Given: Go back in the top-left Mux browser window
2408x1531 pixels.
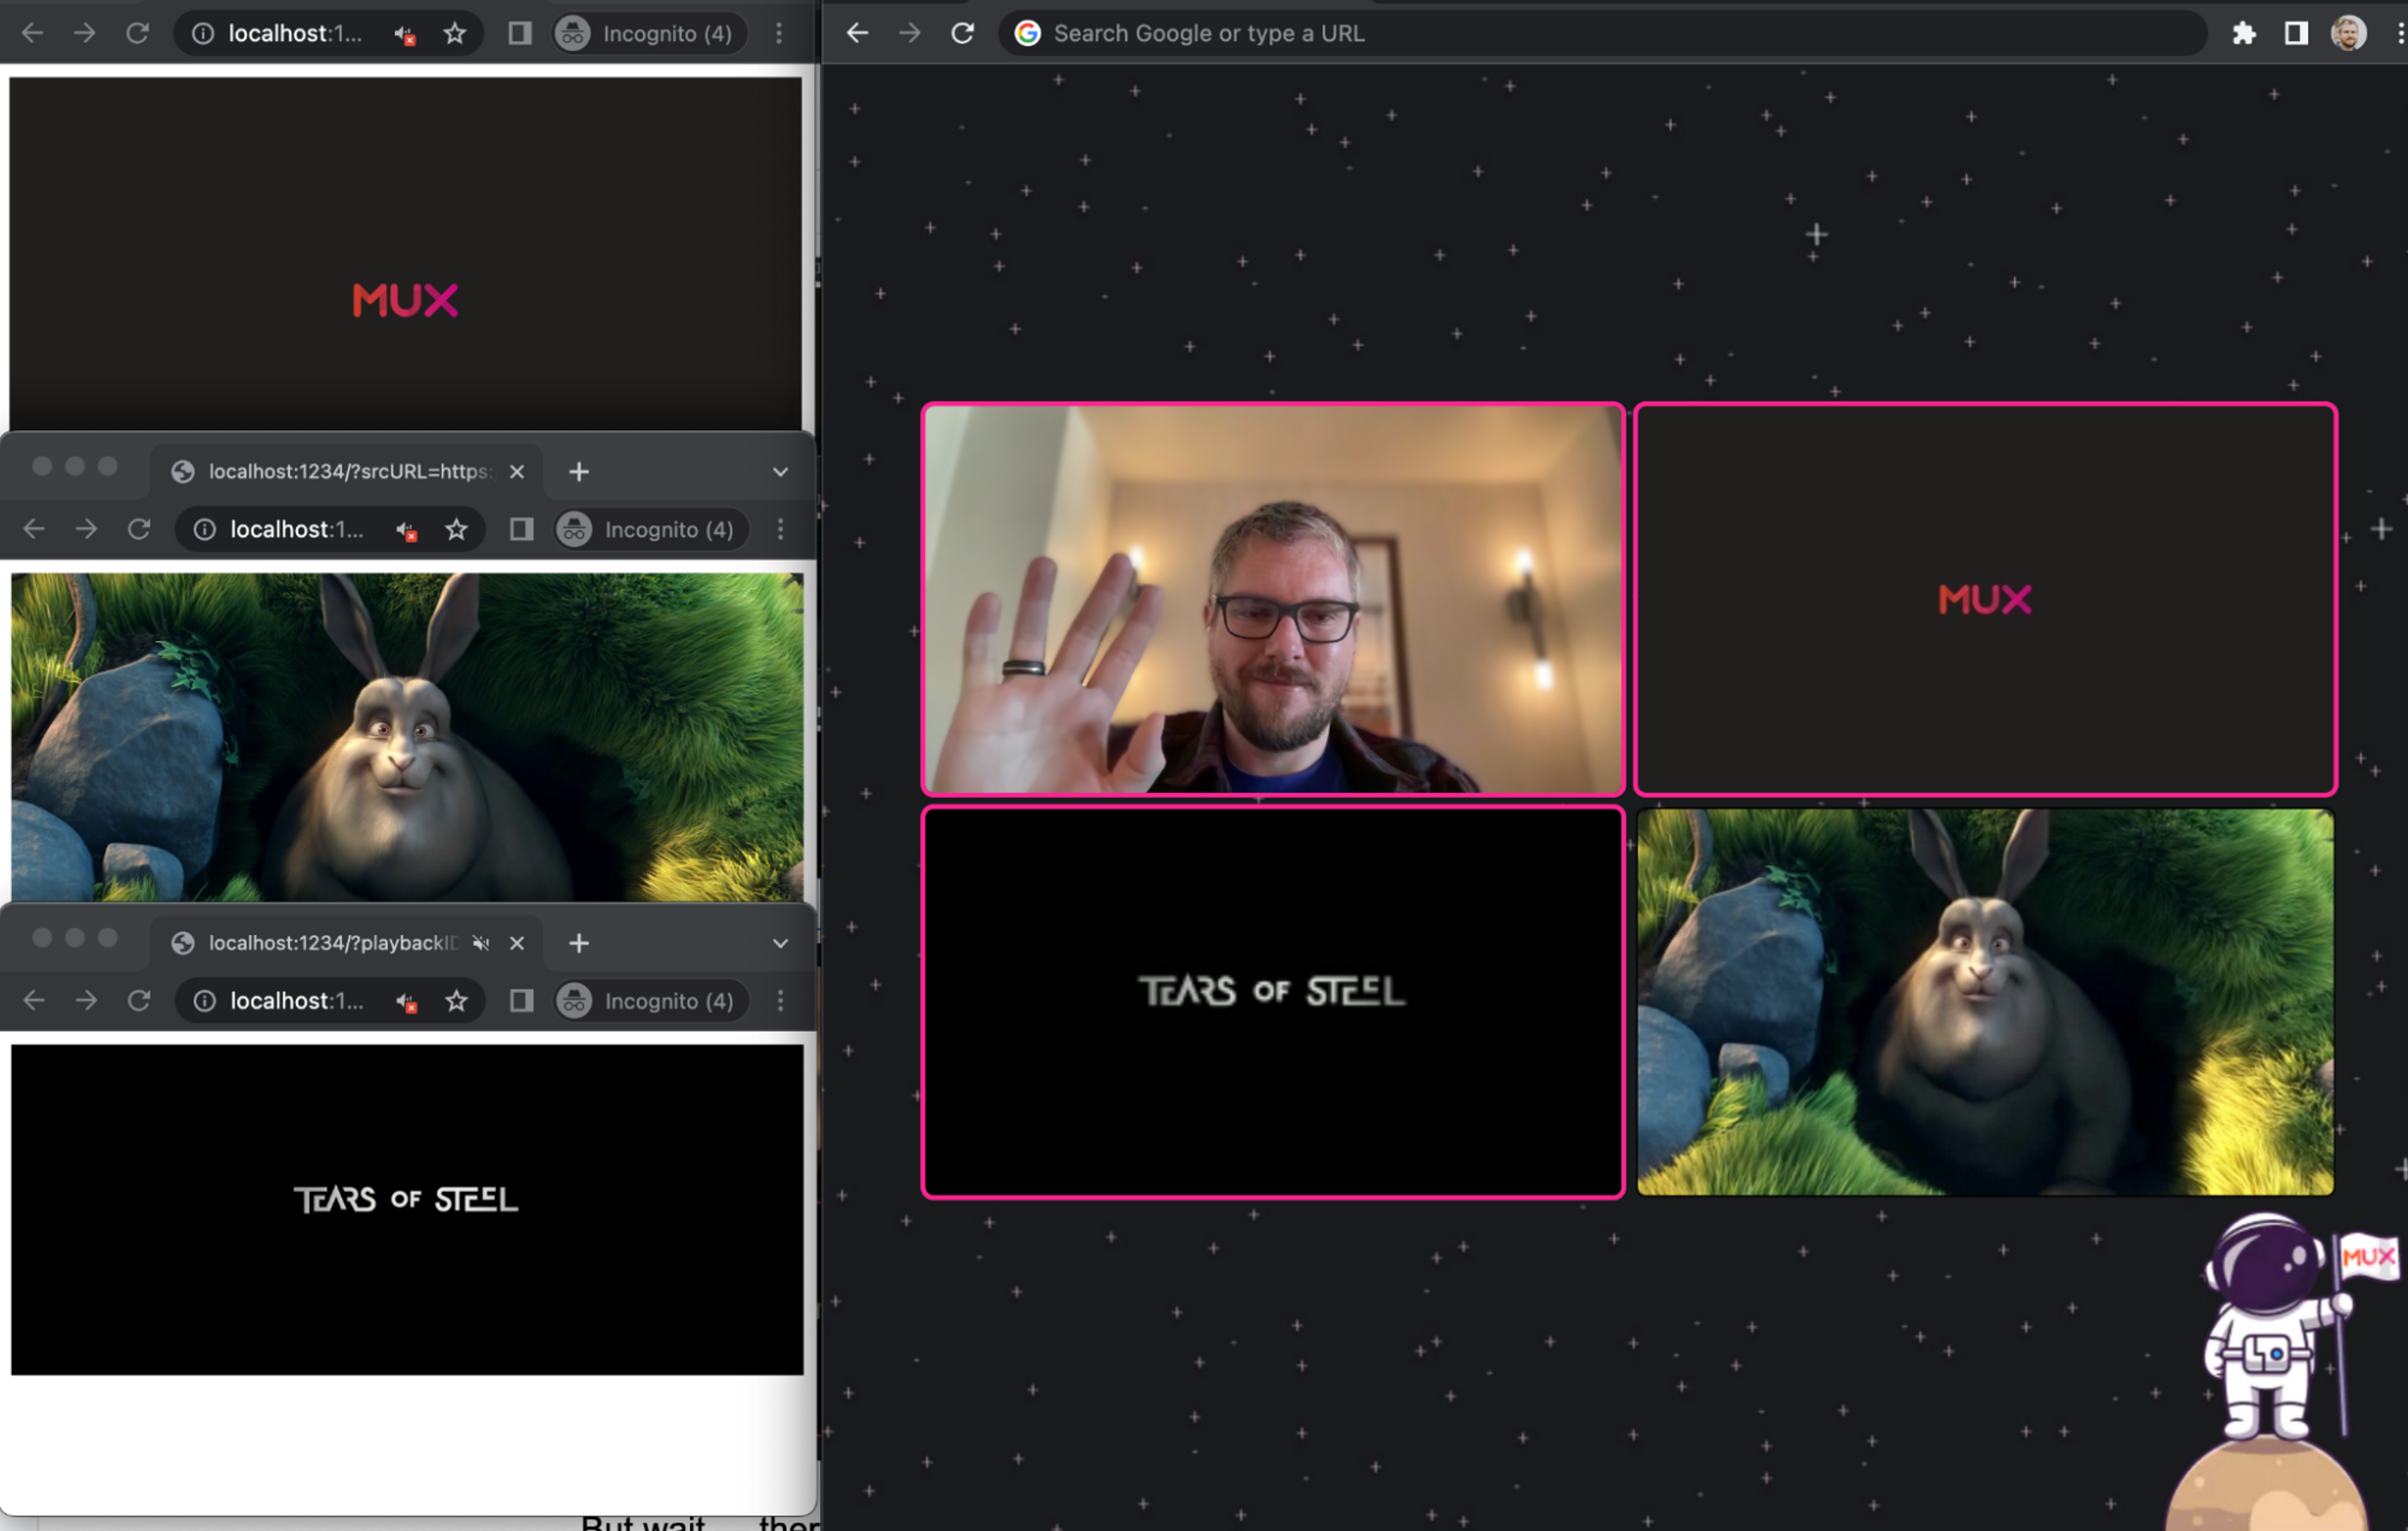Looking at the screenshot, I should coord(32,33).
